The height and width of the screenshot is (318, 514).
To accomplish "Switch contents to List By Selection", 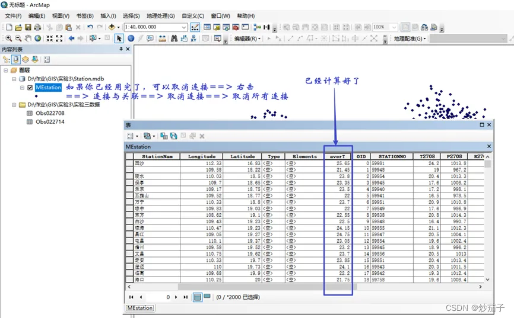I will [35, 60].
